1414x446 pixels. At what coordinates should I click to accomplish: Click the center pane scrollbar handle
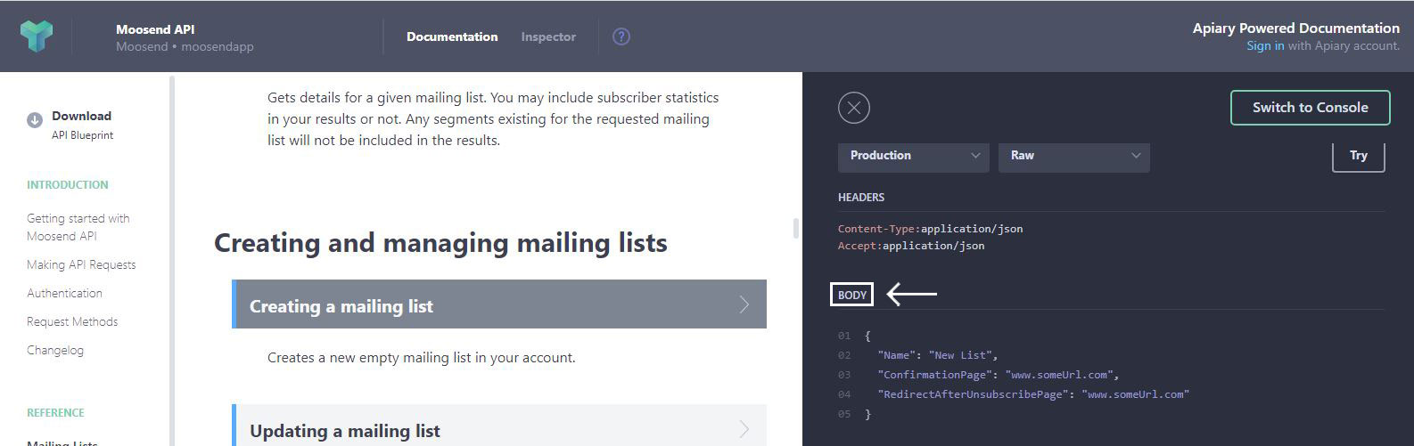(795, 228)
